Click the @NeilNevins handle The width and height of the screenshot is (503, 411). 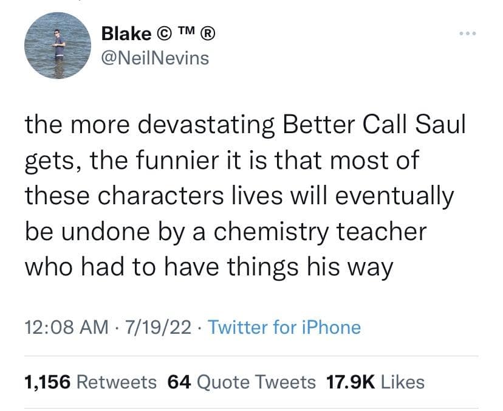coord(155,58)
